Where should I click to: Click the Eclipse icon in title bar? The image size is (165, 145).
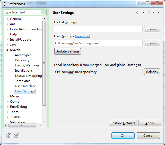4,4
